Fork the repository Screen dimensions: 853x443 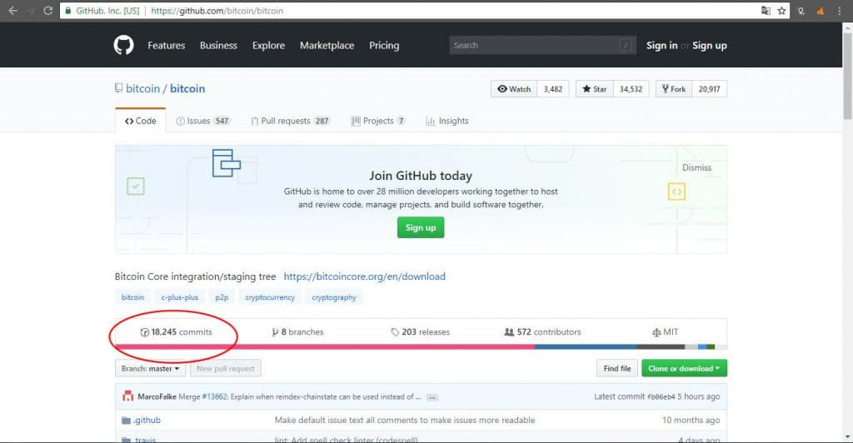point(674,89)
